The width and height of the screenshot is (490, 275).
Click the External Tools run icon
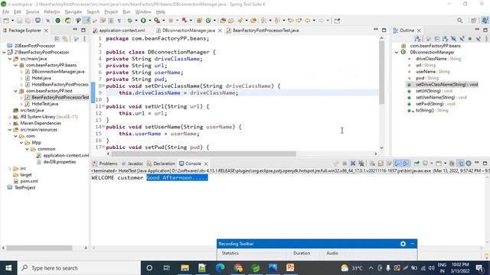coord(156,21)
